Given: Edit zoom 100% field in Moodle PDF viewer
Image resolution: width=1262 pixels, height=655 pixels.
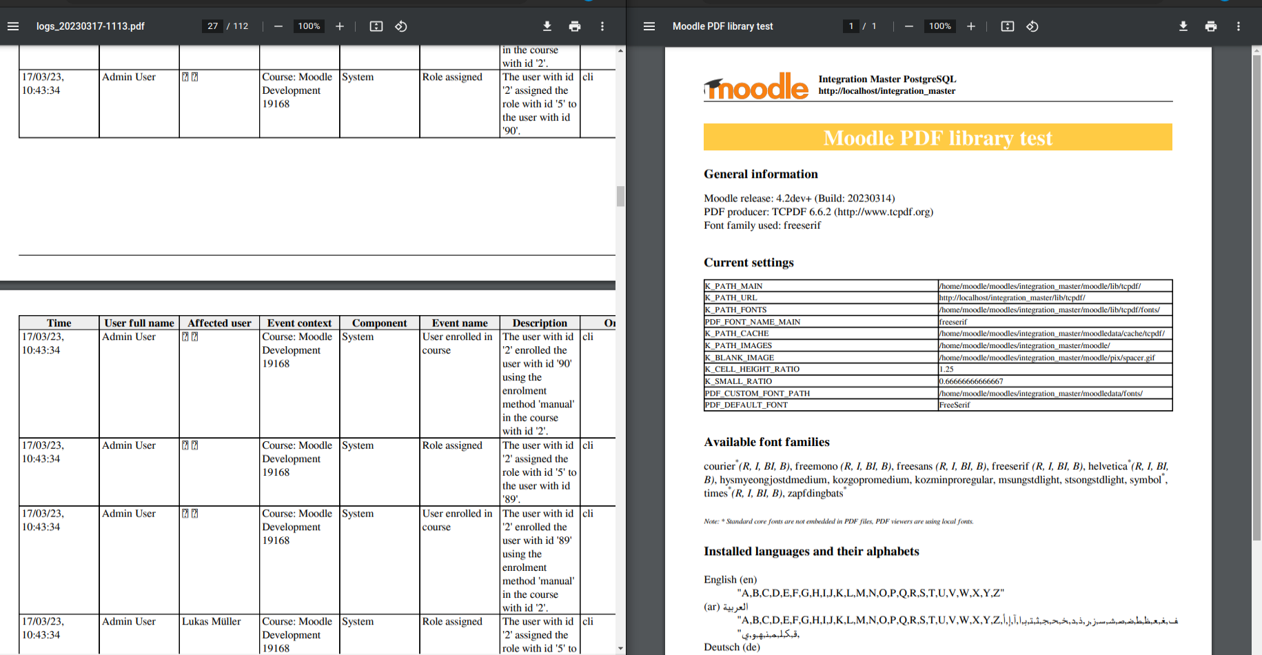Looking at the screenshot, I should pos(940,26).
